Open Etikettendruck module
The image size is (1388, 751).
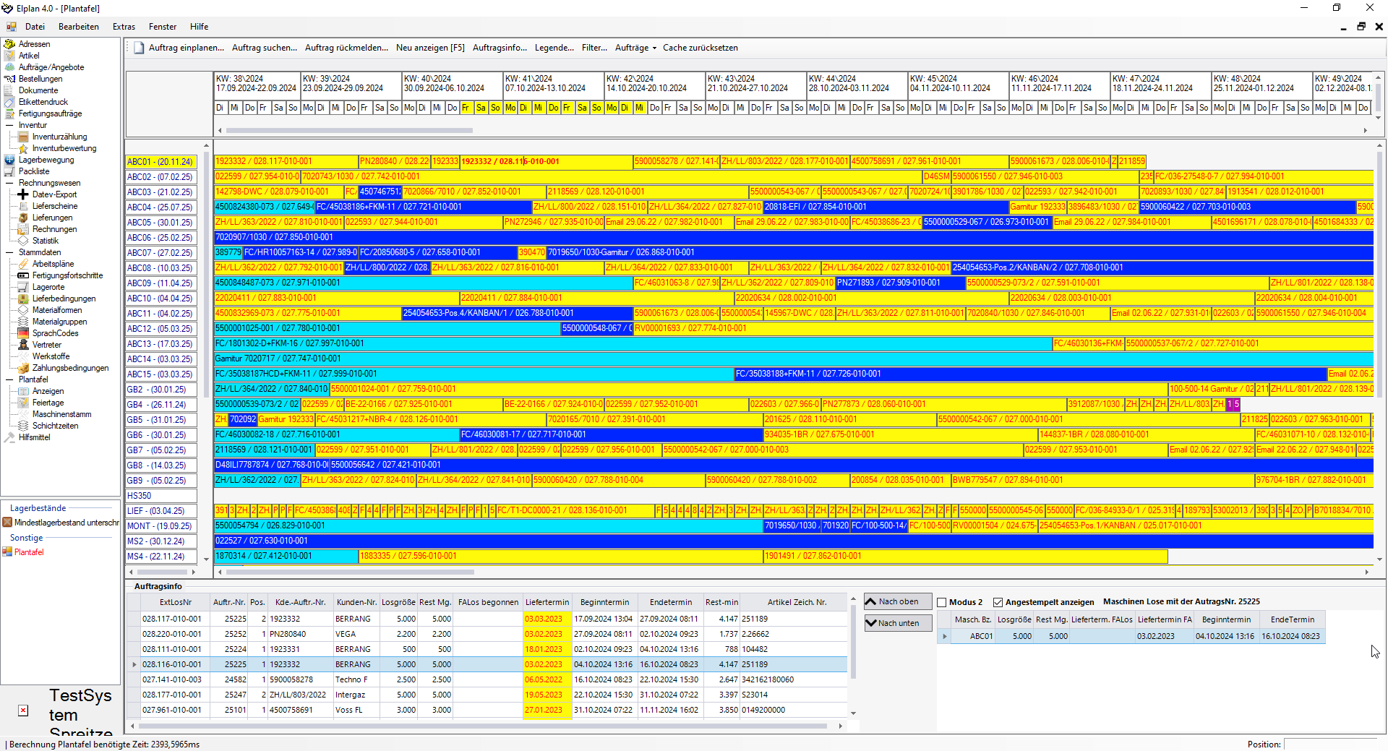[x=43, y=102]
